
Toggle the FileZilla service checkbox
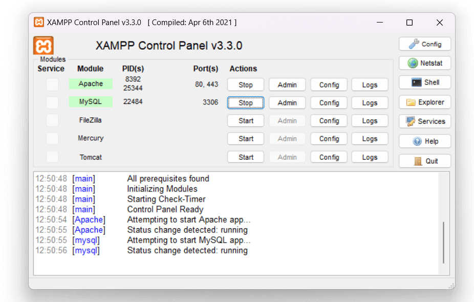coord(52,121)
